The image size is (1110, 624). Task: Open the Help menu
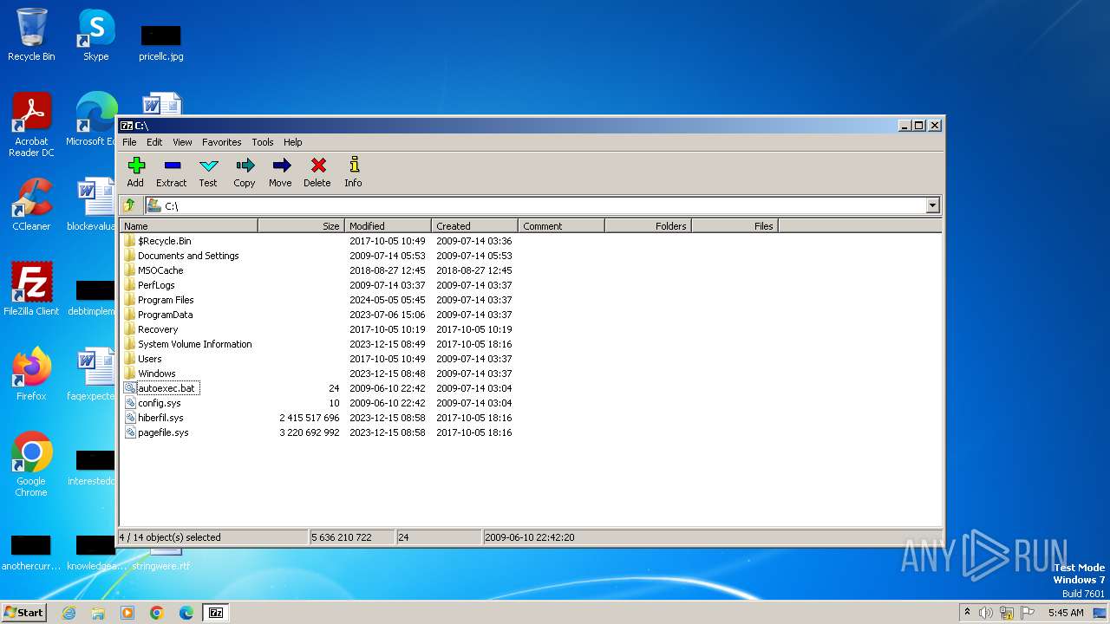coord(293,142)
